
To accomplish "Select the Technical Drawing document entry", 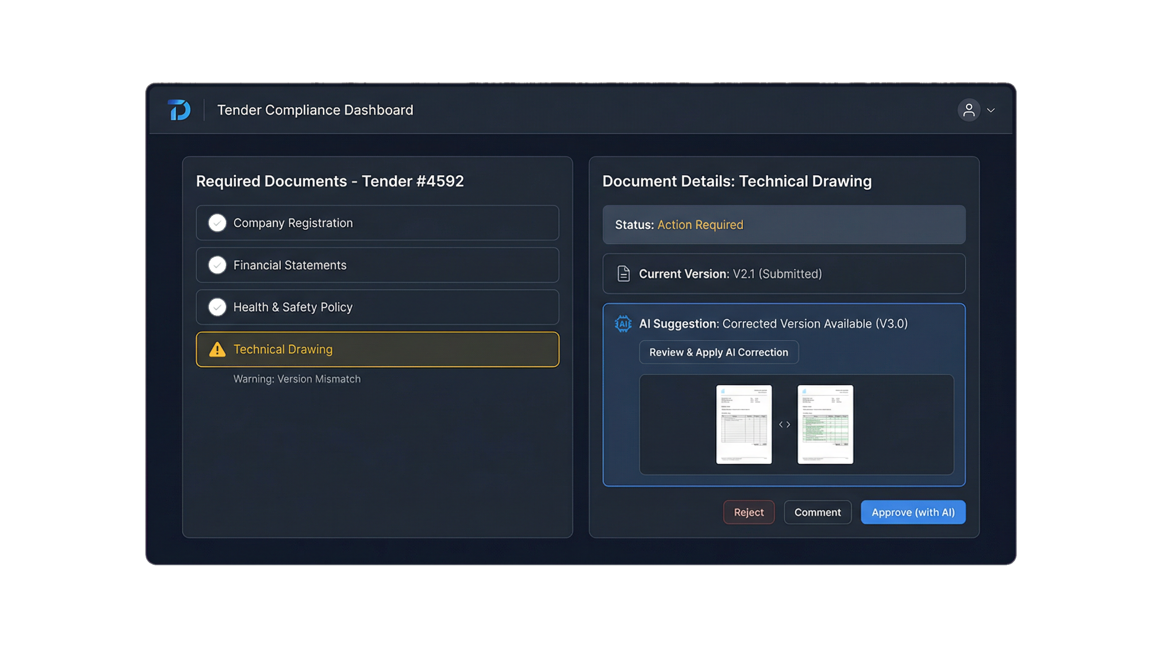I will pos(377,349).
